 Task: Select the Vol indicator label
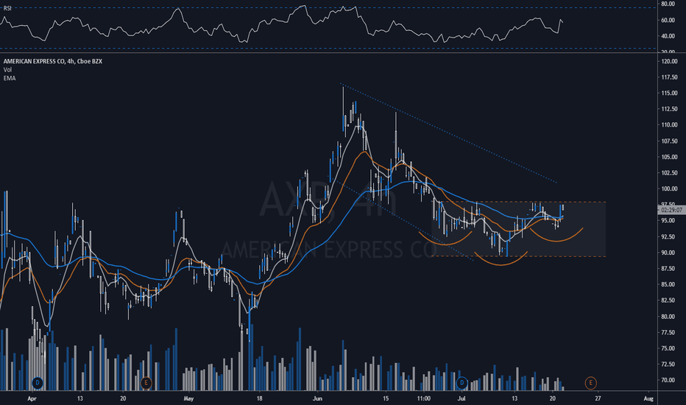[7, 70]
